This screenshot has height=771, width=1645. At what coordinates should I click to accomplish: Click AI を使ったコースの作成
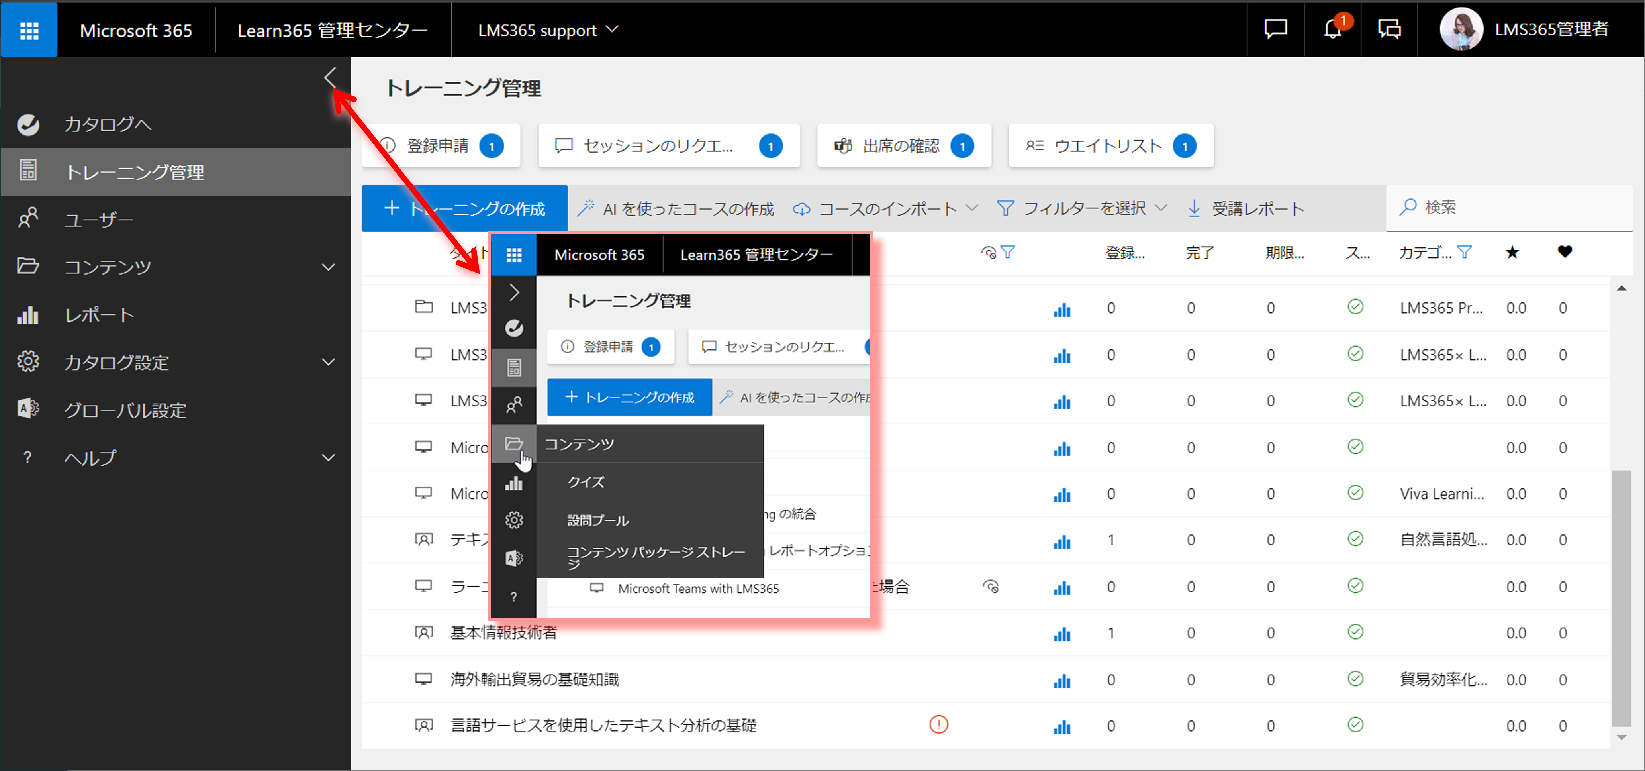(x=676, y=208)
